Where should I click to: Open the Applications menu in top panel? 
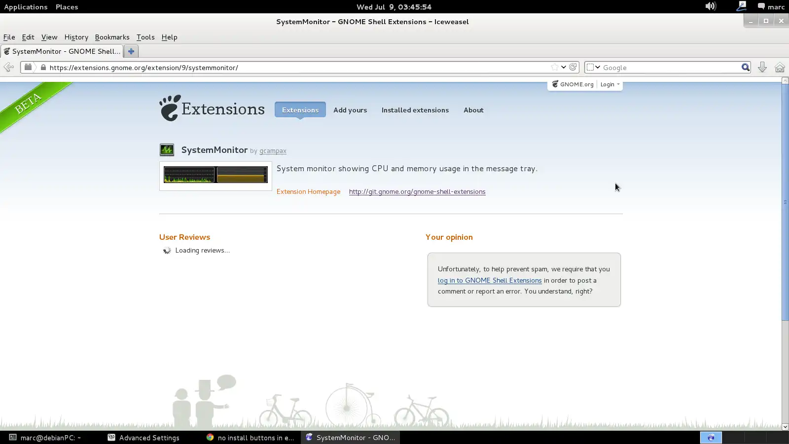pos(26,7)
